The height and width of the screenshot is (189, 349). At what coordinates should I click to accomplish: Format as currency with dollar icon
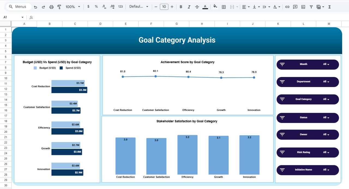(88, 7)
